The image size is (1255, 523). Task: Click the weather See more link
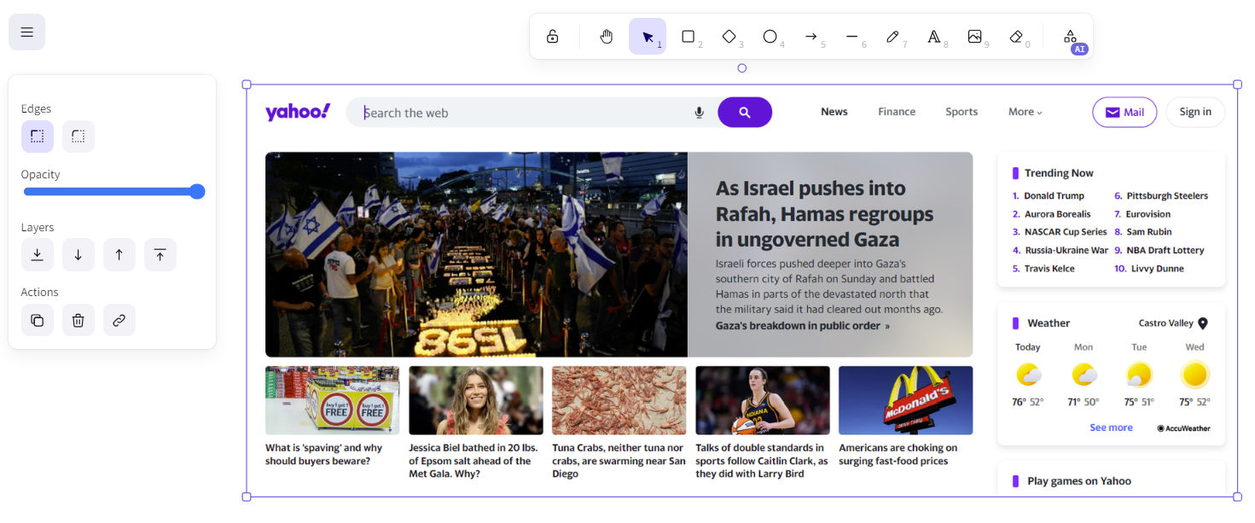click(1111, 427)
